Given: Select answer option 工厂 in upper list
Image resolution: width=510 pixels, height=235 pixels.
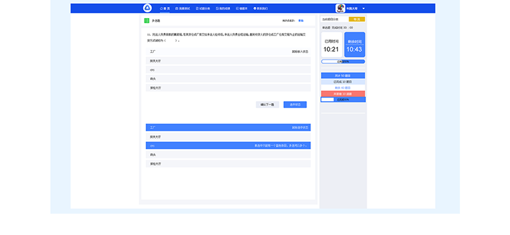Looking at the screenshot, I should 228,52.
